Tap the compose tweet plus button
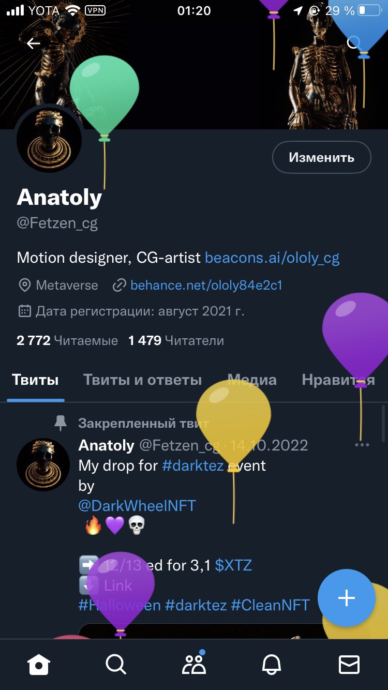This screenshot has width=388, height=690. pos(347,598)
